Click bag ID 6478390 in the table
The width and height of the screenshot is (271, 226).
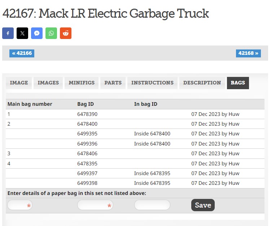pyautogui.click(x=87, y=114)
